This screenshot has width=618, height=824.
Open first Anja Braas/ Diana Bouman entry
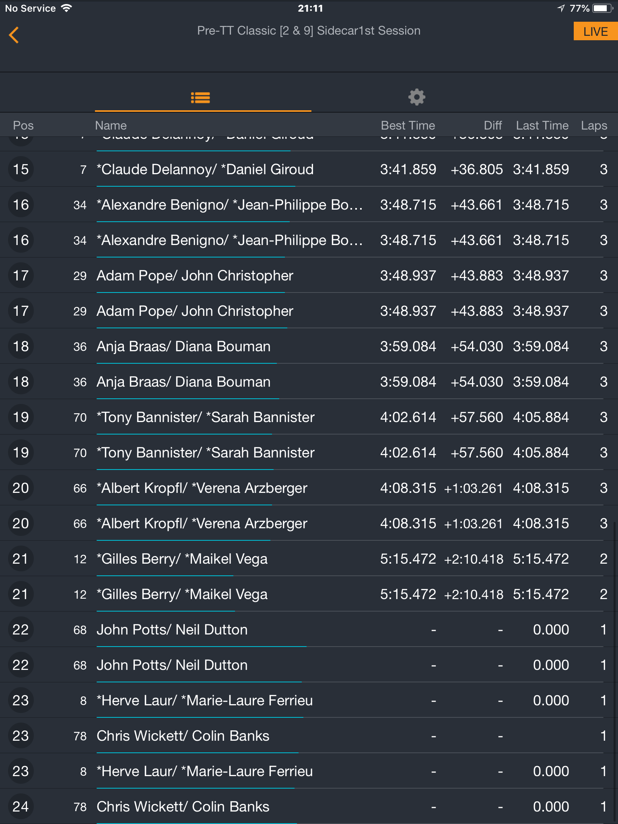(309, 346)
